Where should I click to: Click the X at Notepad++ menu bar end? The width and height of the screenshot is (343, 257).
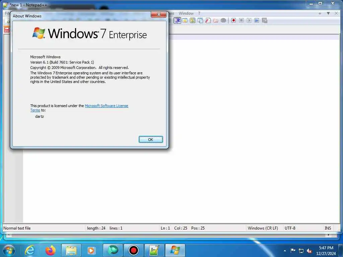click(336, 13)
